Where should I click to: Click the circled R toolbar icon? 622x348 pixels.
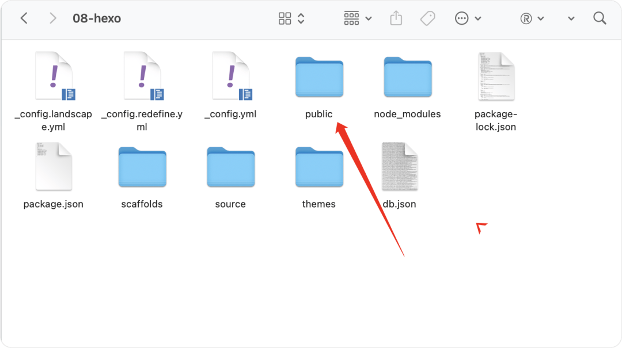pos(526,18)
